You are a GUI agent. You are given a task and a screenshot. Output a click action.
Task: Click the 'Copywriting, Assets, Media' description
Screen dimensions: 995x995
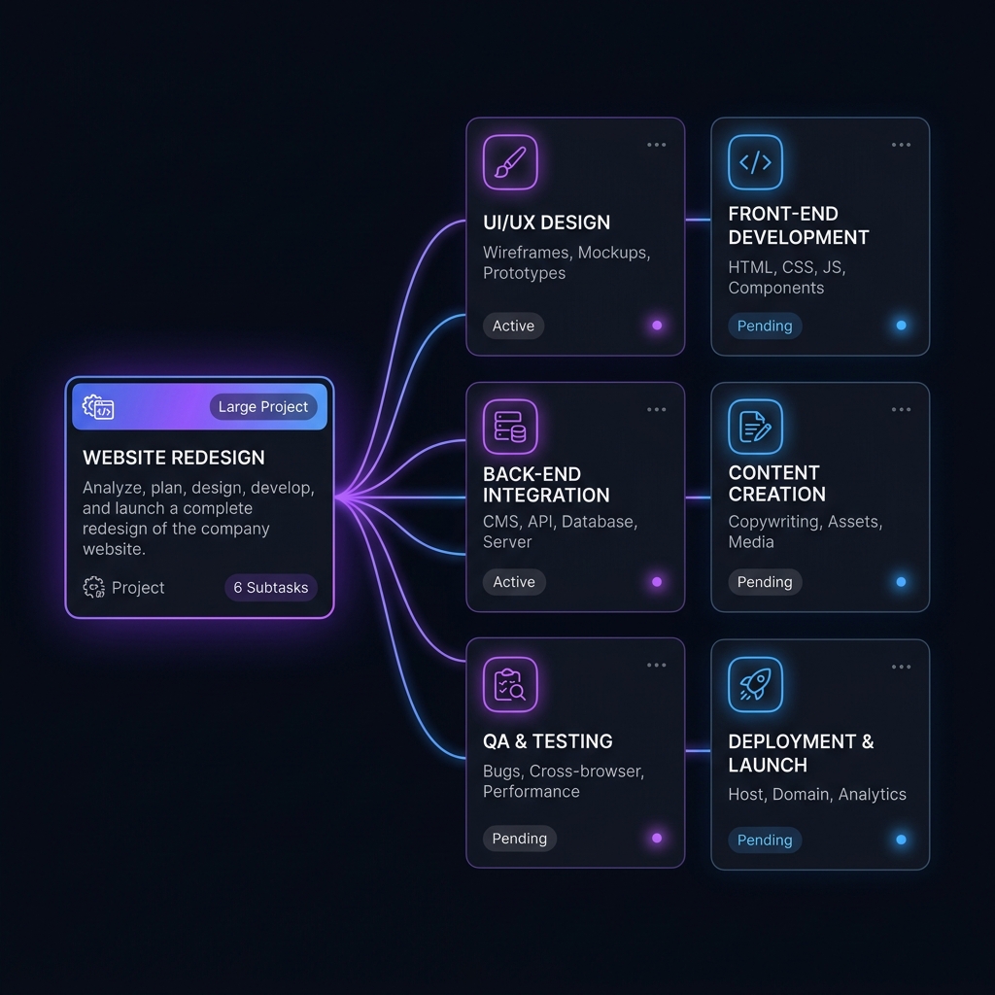point(806,532)
